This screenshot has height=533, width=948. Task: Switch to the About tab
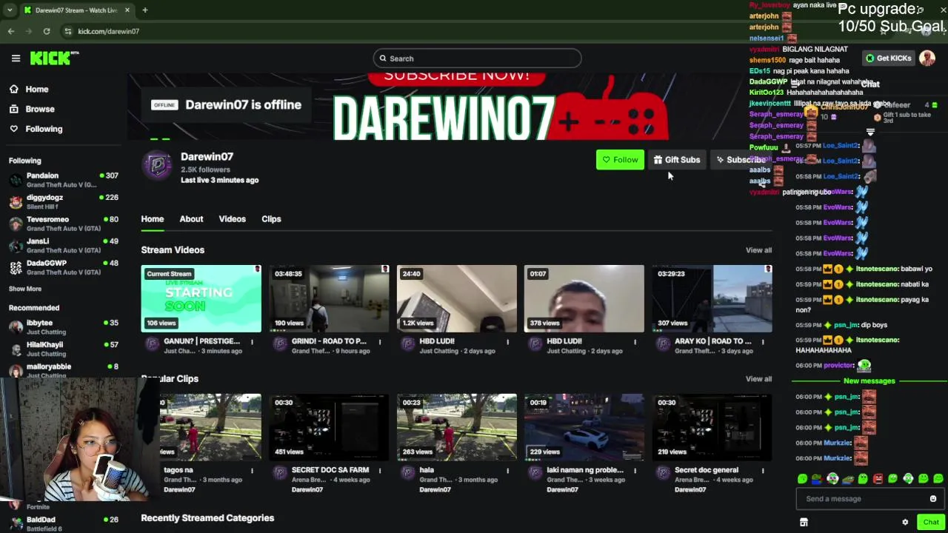(x=191, y=219)
